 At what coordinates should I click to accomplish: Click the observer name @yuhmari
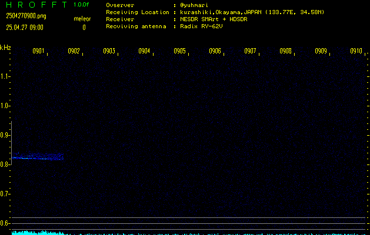click(194, 5)
